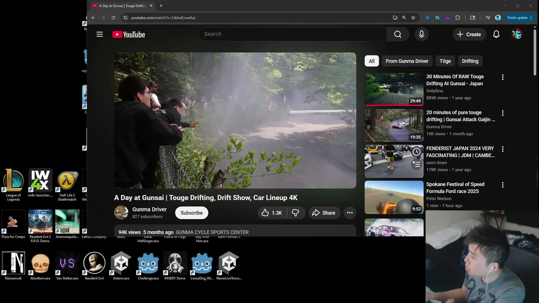Select the Van Stalker.exe desktop shortcut
Viewport: 539px width, 303px height.
pyautogui.click(x=67, y=266)
